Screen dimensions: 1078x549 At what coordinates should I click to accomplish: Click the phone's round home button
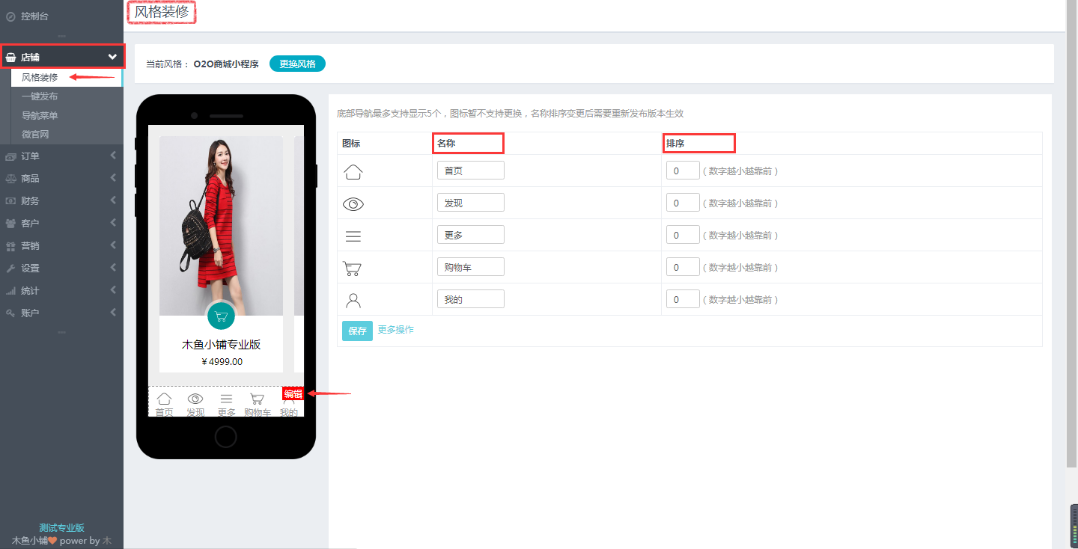tap(225, 437)
